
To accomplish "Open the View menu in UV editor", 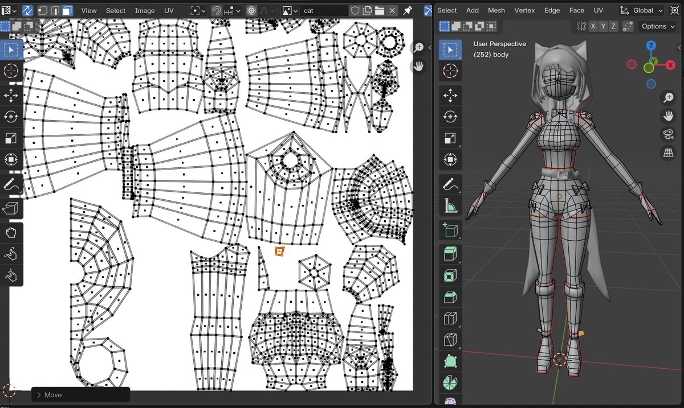I will [x=89, y=10].
